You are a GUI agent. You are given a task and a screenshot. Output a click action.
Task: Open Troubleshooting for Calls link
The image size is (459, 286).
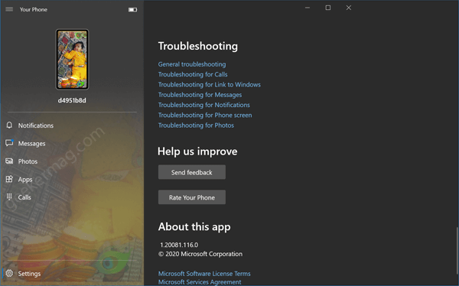coord(193,74)
